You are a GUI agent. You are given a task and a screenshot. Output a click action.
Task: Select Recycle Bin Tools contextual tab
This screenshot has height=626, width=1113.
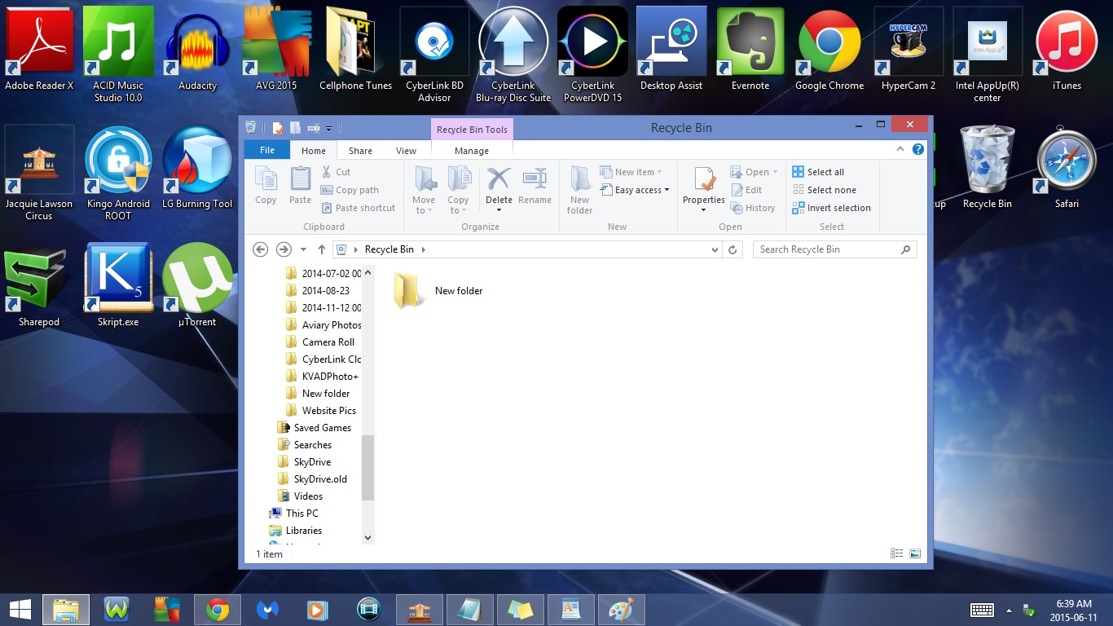click(x=472, y=130)
